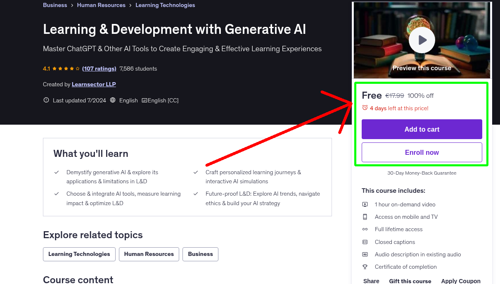Click the on-demand video icon

[x=365, y=204]
